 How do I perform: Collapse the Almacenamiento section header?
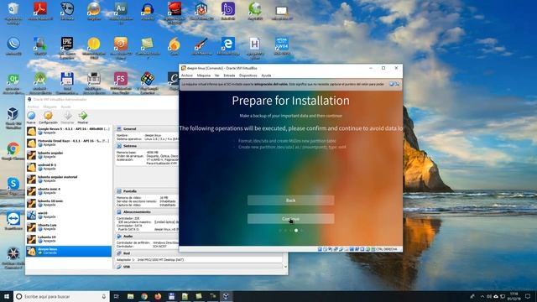pos(148,212)
